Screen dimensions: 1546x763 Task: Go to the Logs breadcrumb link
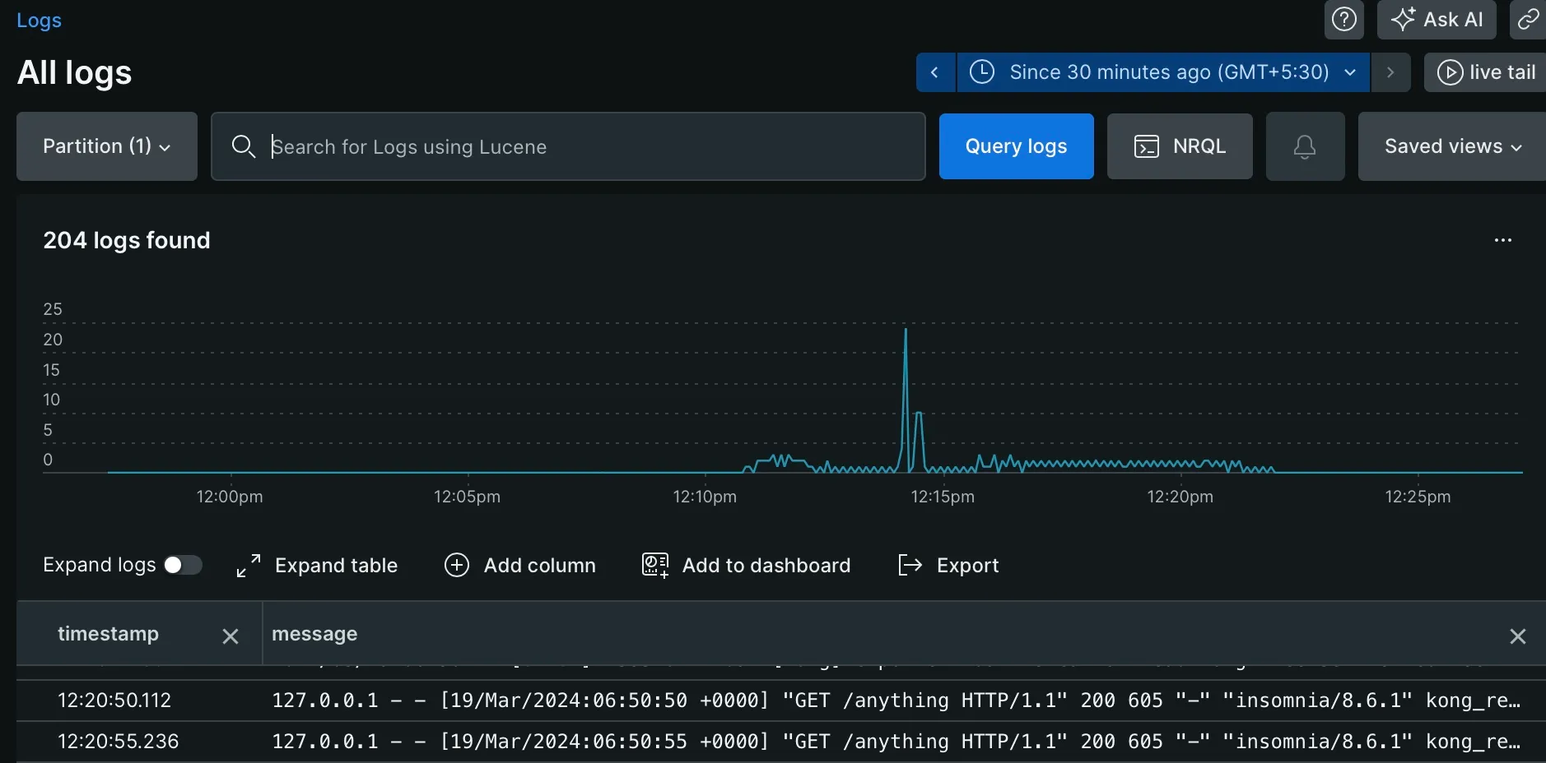[x=39, y=21]
